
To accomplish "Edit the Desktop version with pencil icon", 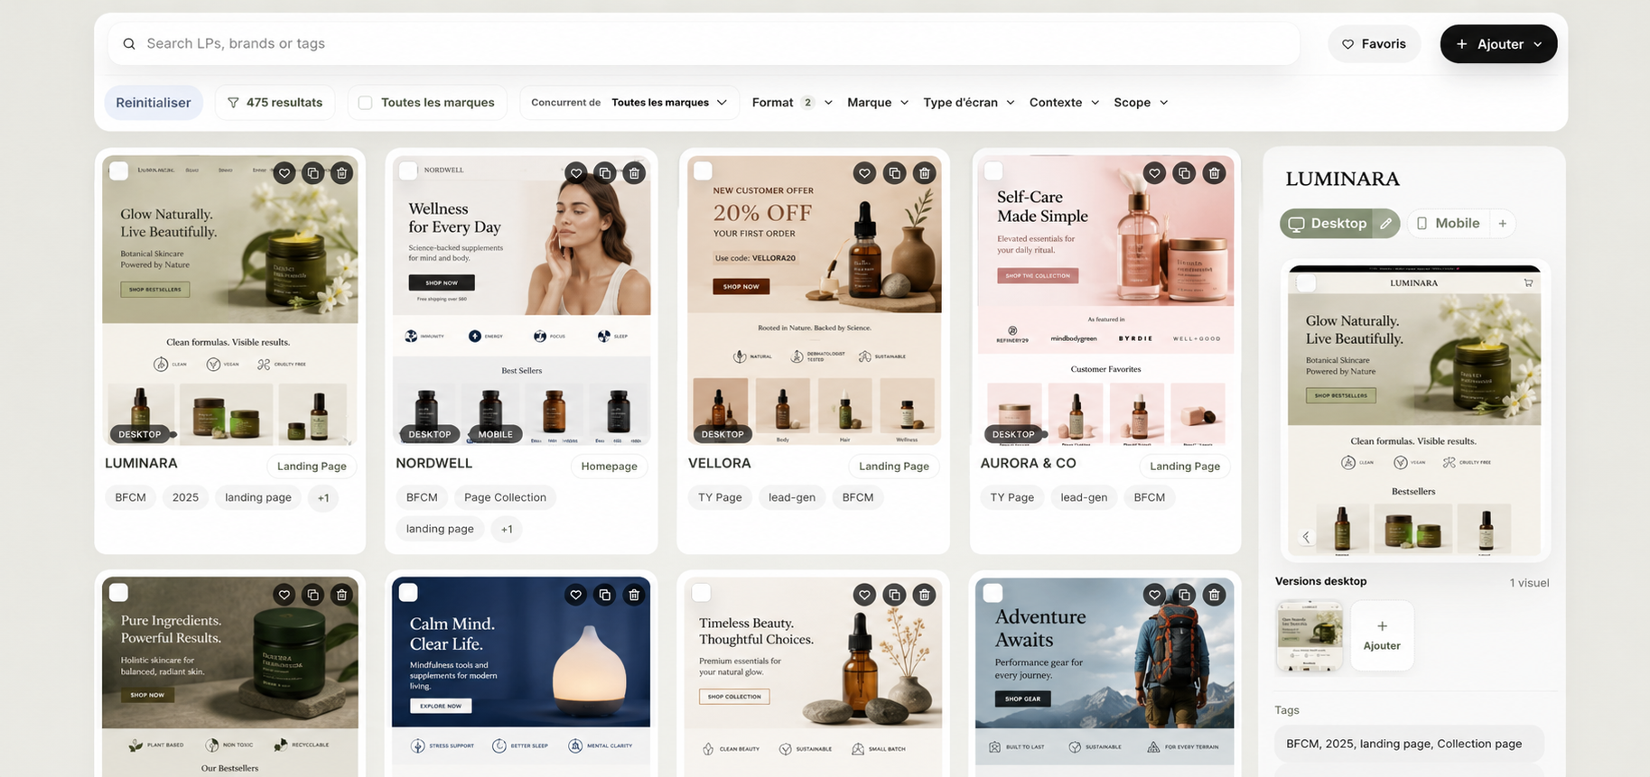I will (1386, 224).
